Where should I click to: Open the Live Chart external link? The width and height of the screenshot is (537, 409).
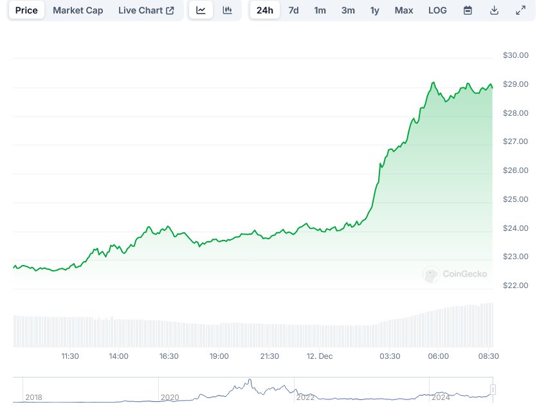146,10
